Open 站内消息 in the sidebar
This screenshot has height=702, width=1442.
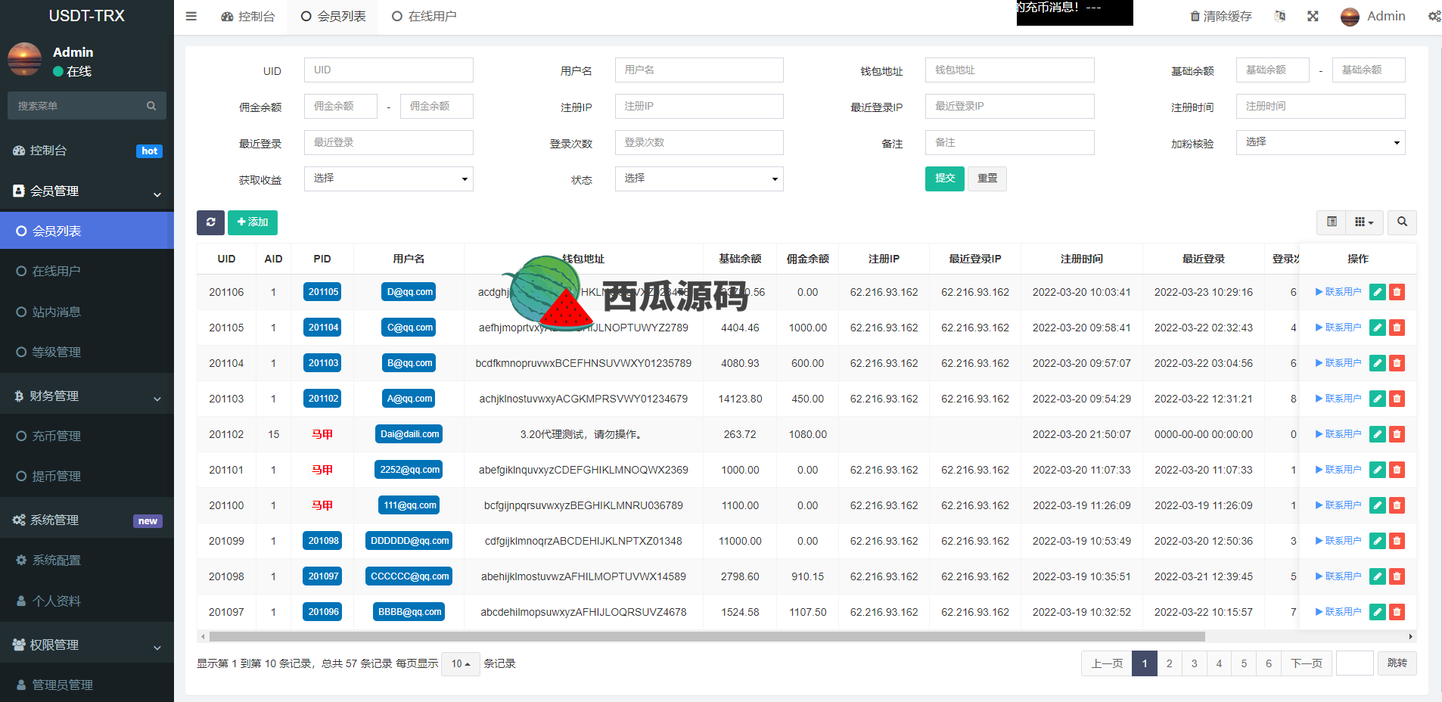coord(87,312)
